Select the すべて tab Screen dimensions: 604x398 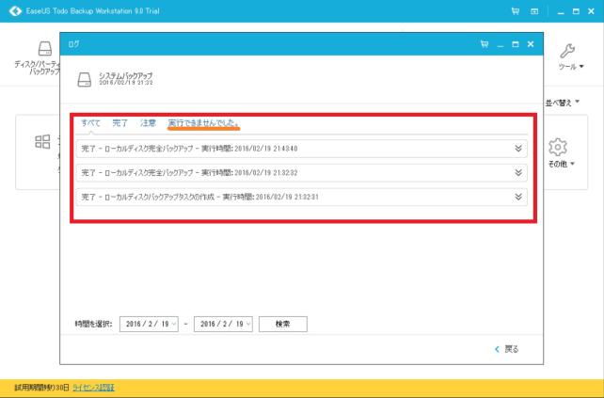(90, 123)
